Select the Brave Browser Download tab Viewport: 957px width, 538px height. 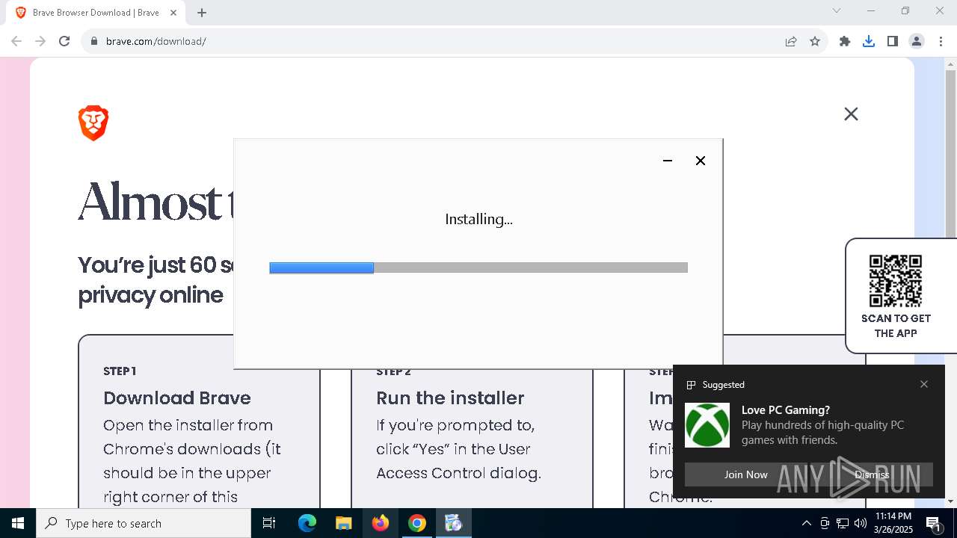tap(96, 13)
